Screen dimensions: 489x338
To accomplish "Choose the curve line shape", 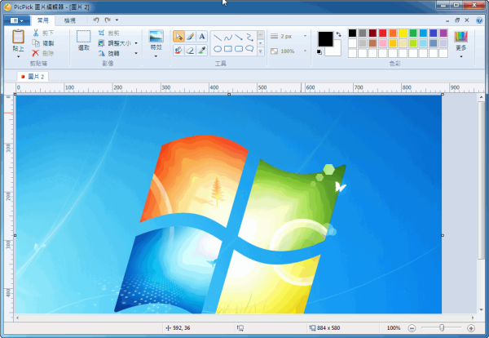I will (x=228, y=38).
